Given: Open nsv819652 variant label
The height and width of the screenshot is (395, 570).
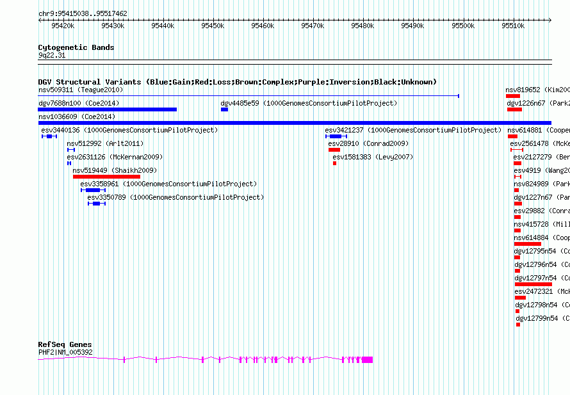Looking at the screenshot, I should tap(537, 90).
